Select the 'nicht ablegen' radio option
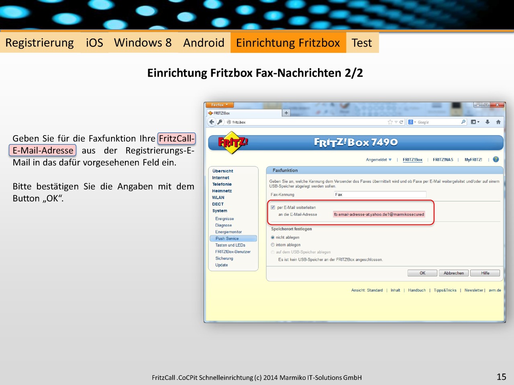Screen dimensions: 514x385 (273, 237)
